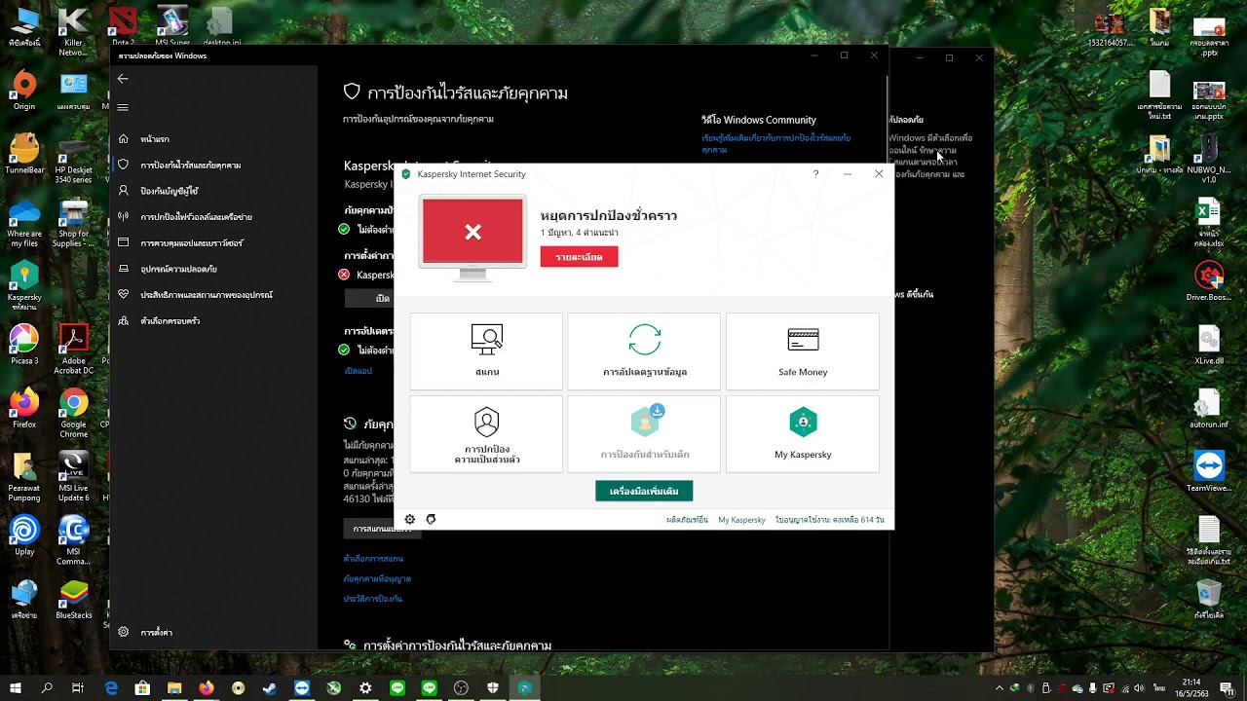Click the Driver Booster desktop icon

[1208, 282]
